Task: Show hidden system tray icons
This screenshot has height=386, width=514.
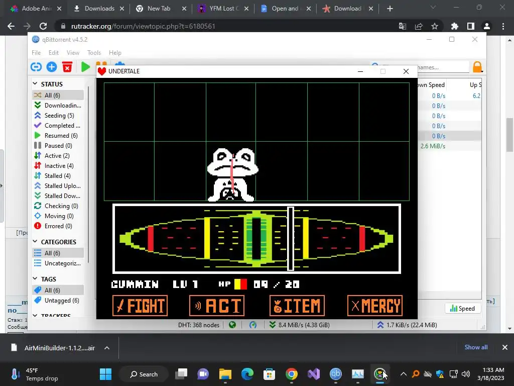Action: (404, 374)
